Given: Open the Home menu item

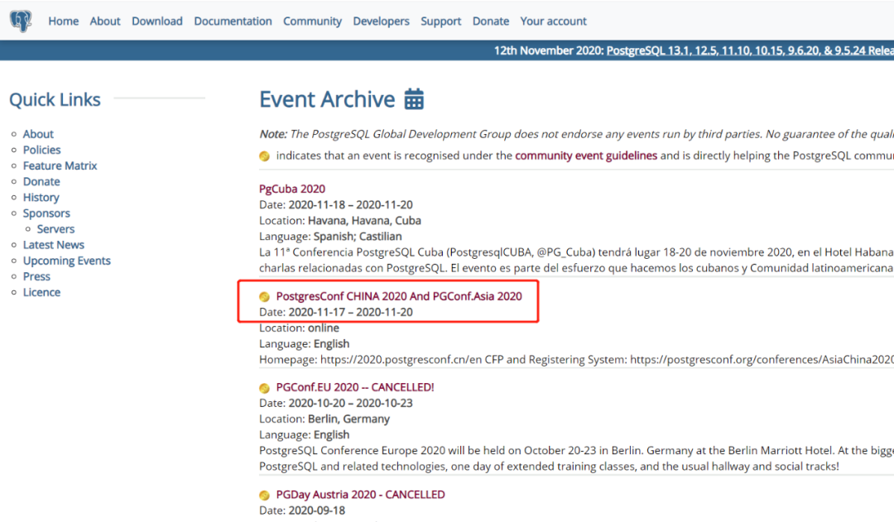Looking at the screenshot, I should (x=63, y=21).
